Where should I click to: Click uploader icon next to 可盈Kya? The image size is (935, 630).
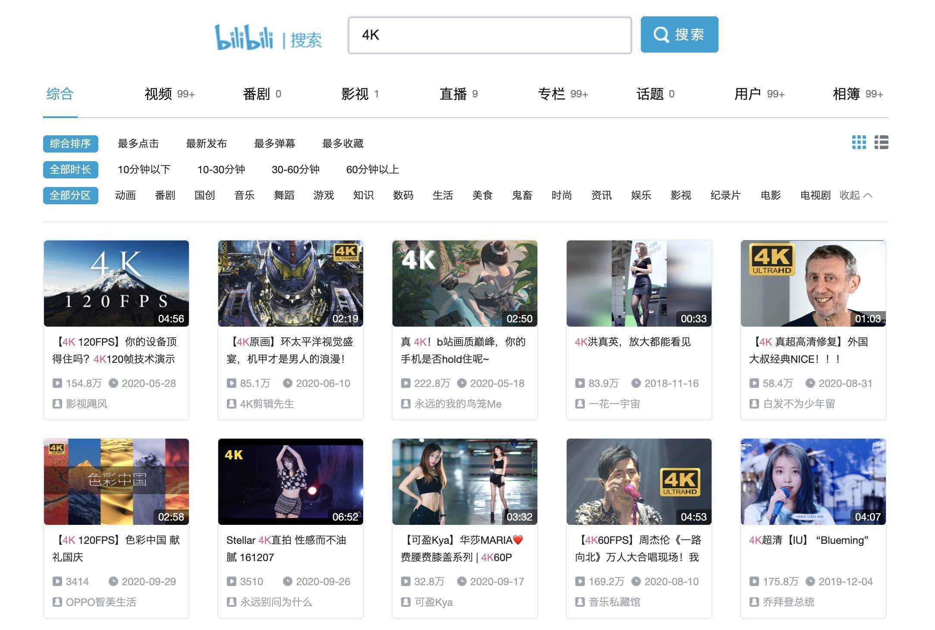click(405, 602)
